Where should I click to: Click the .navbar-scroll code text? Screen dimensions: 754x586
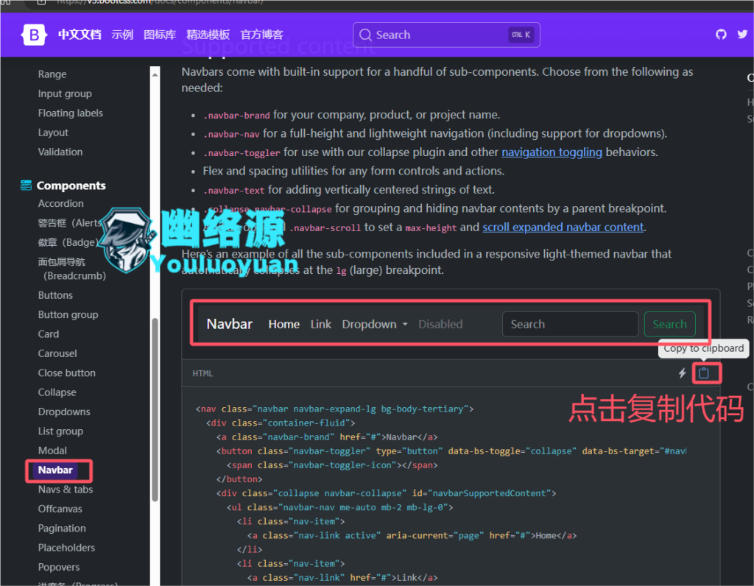pyautogui.click(x=325, y=228)
